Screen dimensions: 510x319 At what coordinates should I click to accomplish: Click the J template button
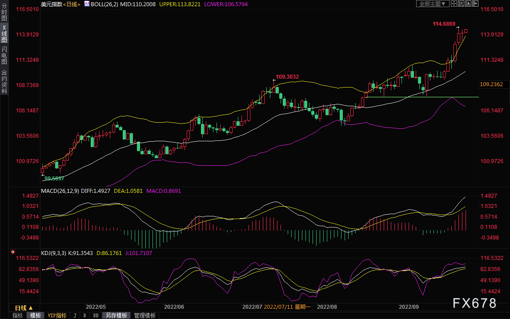click(75, 315)
